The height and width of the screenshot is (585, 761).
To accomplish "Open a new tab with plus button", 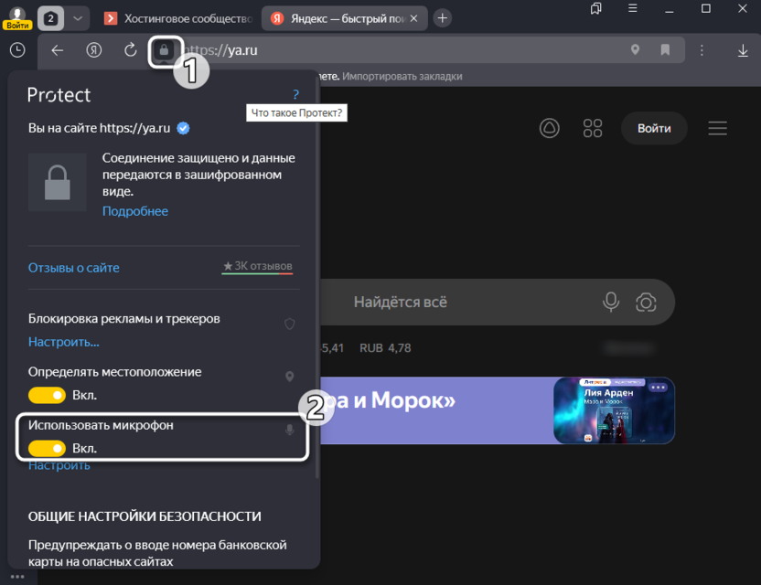I will coord(442,18).
